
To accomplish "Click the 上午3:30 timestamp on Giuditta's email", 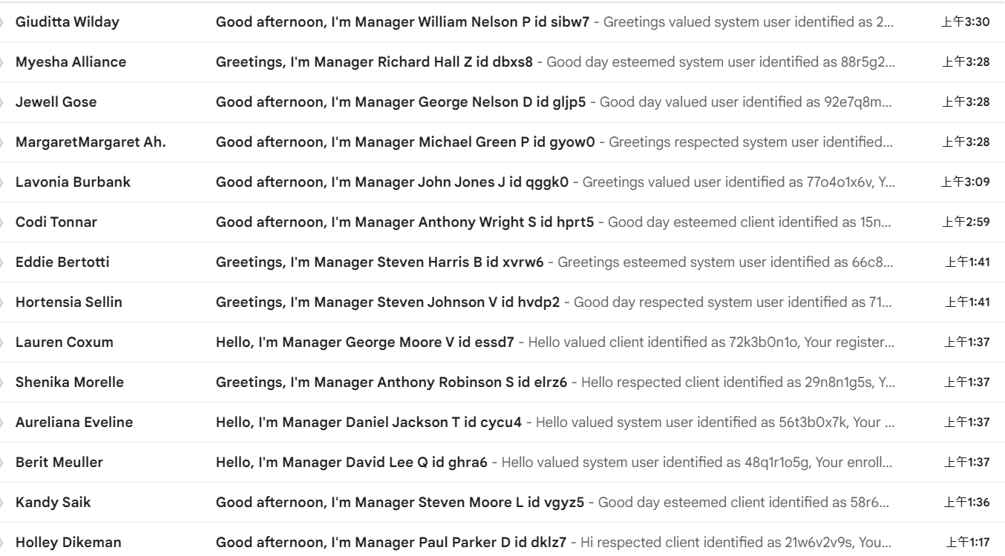I will pos(966,22).
